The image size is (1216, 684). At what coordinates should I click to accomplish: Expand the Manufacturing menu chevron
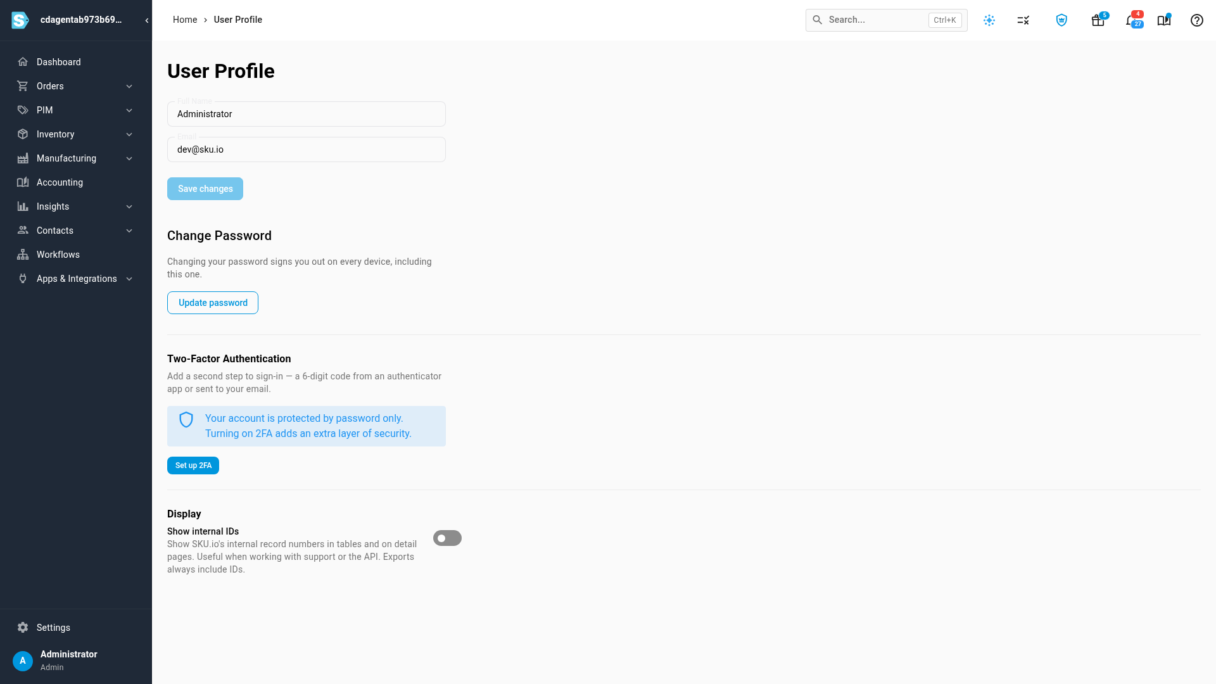[129, 158]
